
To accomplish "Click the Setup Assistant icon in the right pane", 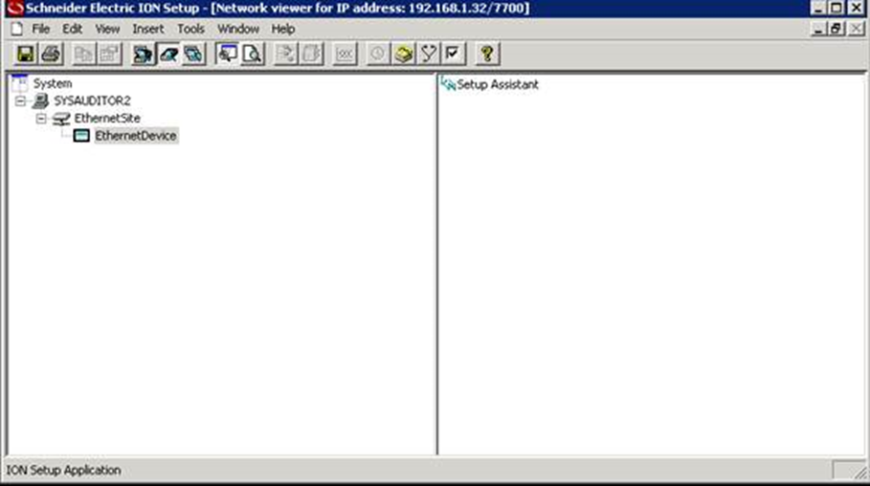I will [448, 84].
